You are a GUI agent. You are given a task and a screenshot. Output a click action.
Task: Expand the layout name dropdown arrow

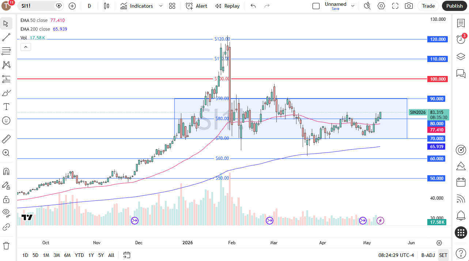[x=353, y=6]
